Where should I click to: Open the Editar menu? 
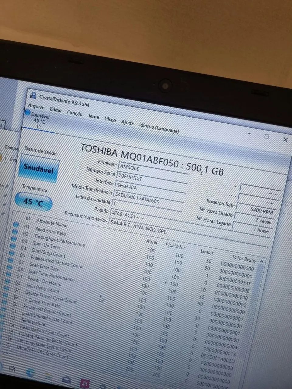click(56, 110)
